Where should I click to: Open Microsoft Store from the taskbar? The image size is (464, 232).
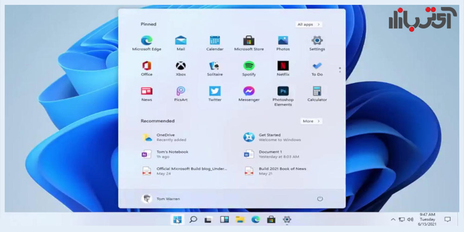[271, 219]
